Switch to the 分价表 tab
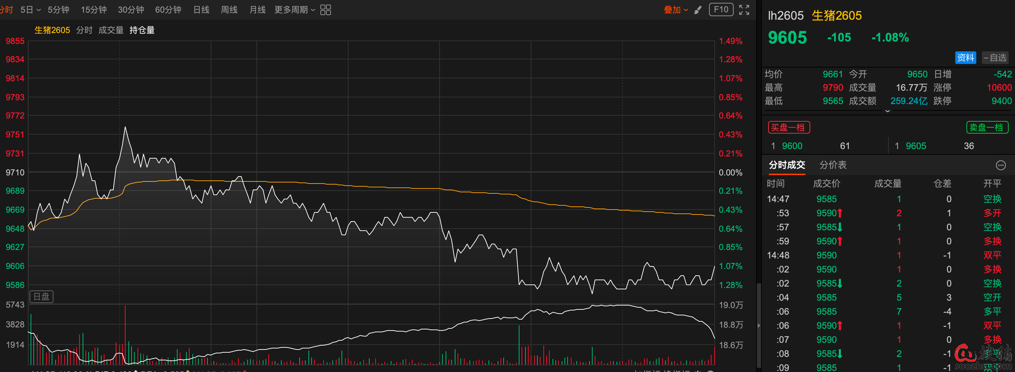 coord(832,165)
